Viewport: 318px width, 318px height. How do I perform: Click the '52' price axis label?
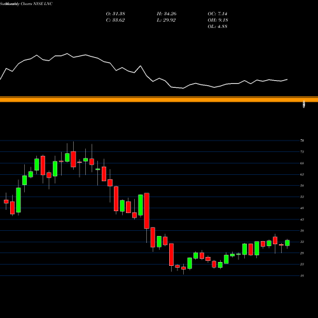302,197
